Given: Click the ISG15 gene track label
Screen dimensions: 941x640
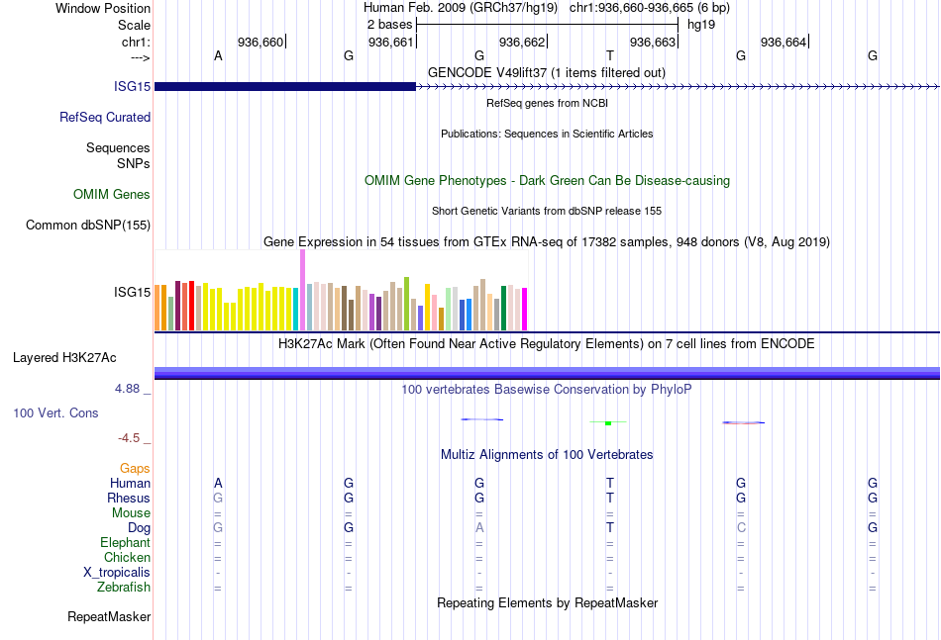Looking at the screenshot, I should point(132,86).
